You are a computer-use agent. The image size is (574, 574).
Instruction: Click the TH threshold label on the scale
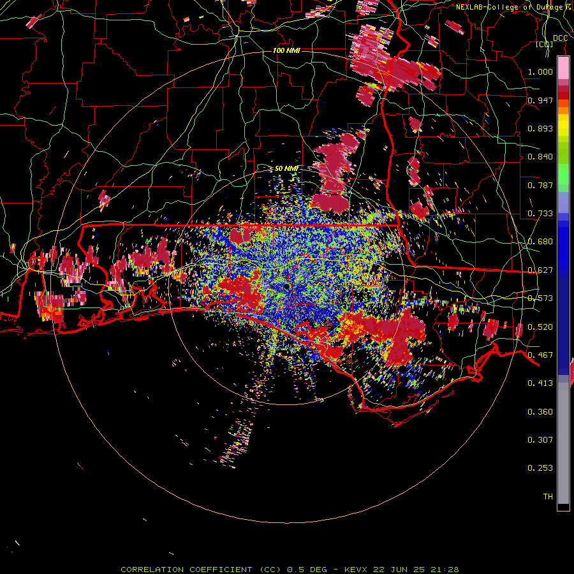point(548,497)
